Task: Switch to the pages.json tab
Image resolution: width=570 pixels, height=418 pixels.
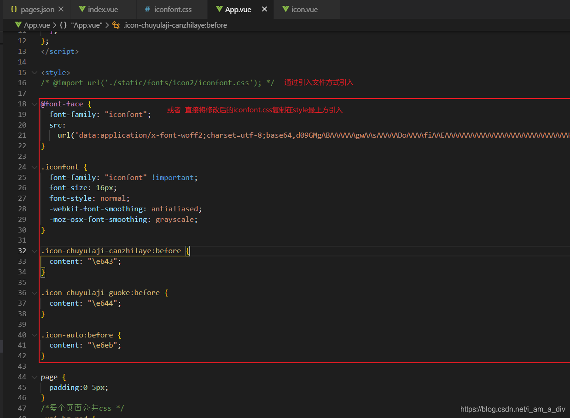Action: (x=37, y=9)
